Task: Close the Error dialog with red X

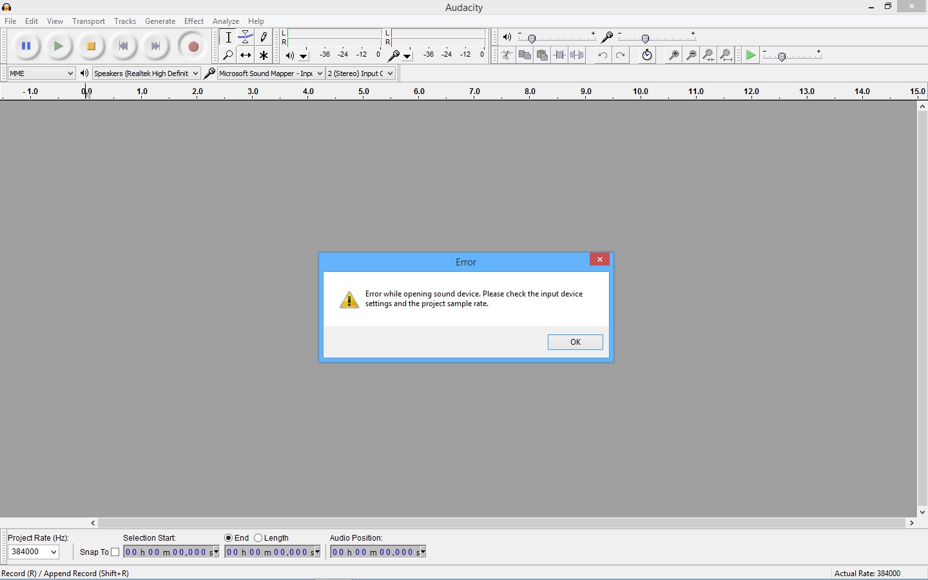Action: point(600,259)
